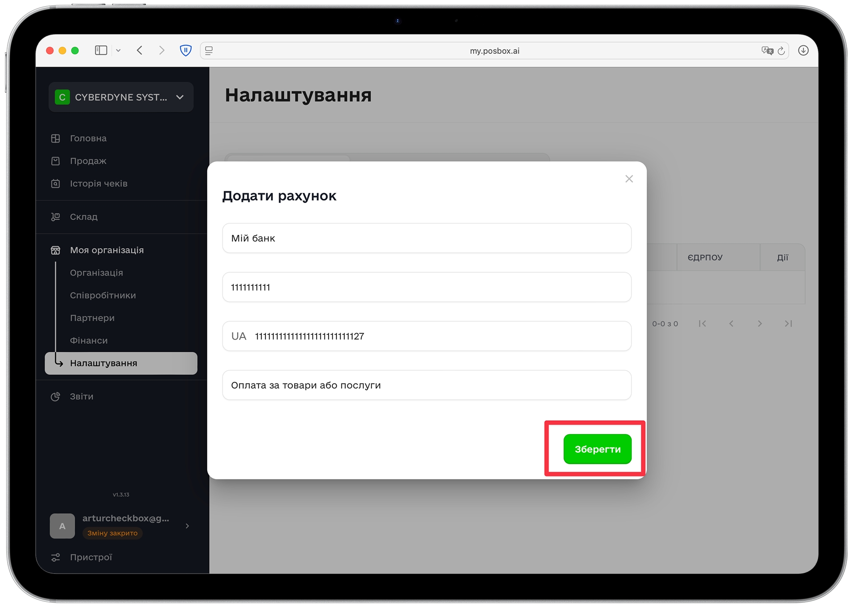
Task: Click the Оплата за товари або послуги field
Action: tap(426, 385)
